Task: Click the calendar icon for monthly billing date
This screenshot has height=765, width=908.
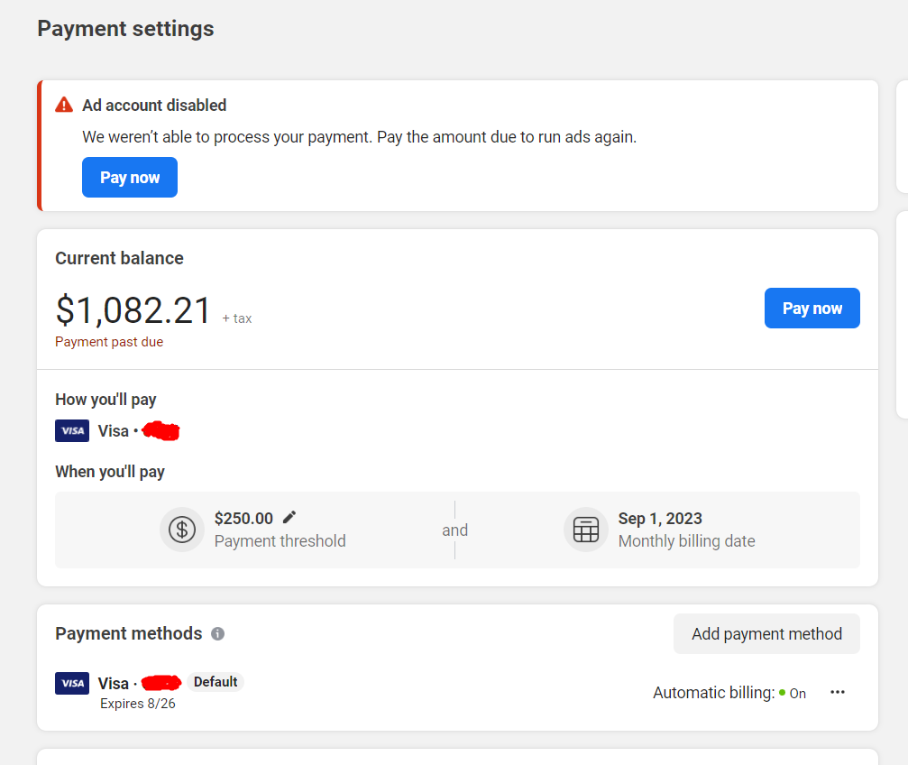Action: 586,530
